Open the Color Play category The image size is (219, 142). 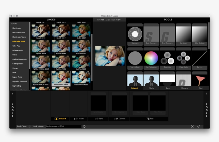click(16, 46)
